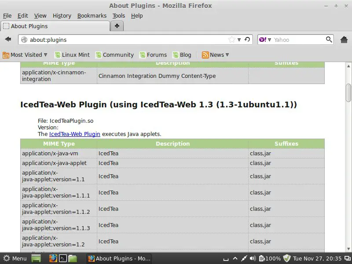Click the Suffixes column header
The image size is (352, 264).
[286, 144]
